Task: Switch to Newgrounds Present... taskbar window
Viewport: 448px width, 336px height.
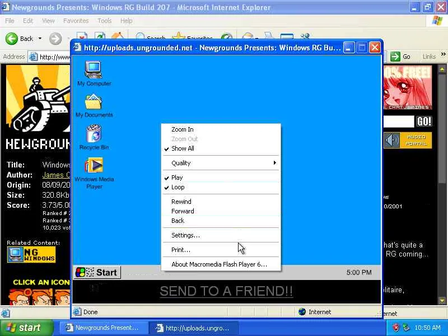Action: [x=104, y=328]
